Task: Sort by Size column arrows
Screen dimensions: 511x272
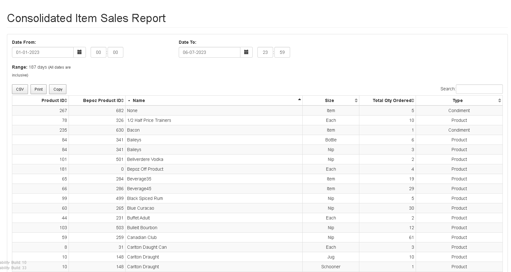Action: [x=356, y=100]
